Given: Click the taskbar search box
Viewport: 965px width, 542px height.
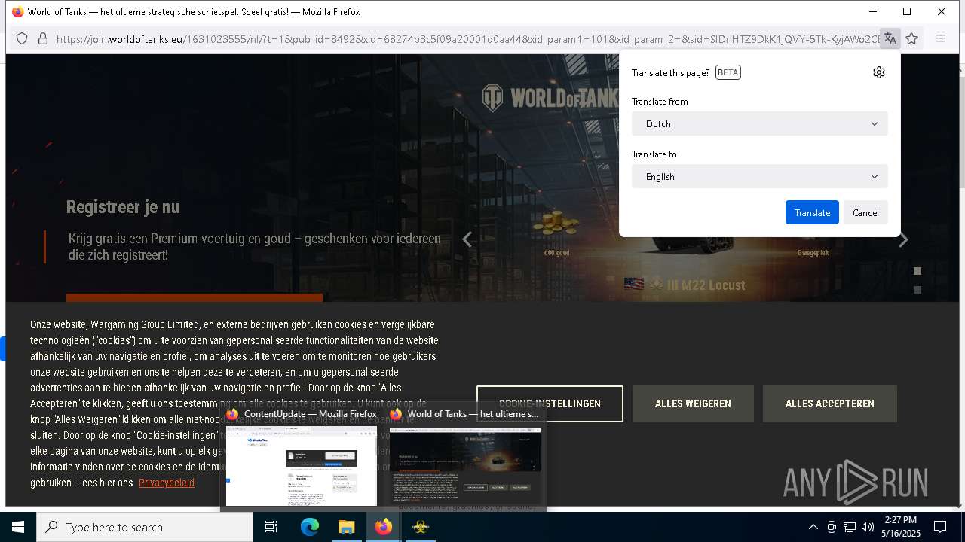Looking at the screenshot, I should tap(145, 527).
